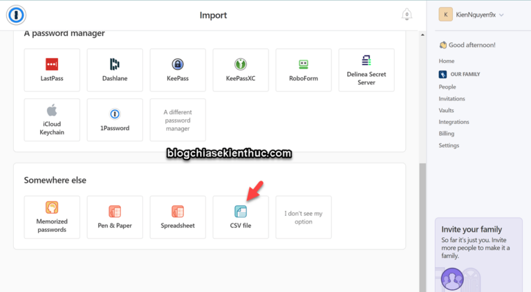Select the KeePassXC import icon

pyautogui.click(x=241, y=64)
